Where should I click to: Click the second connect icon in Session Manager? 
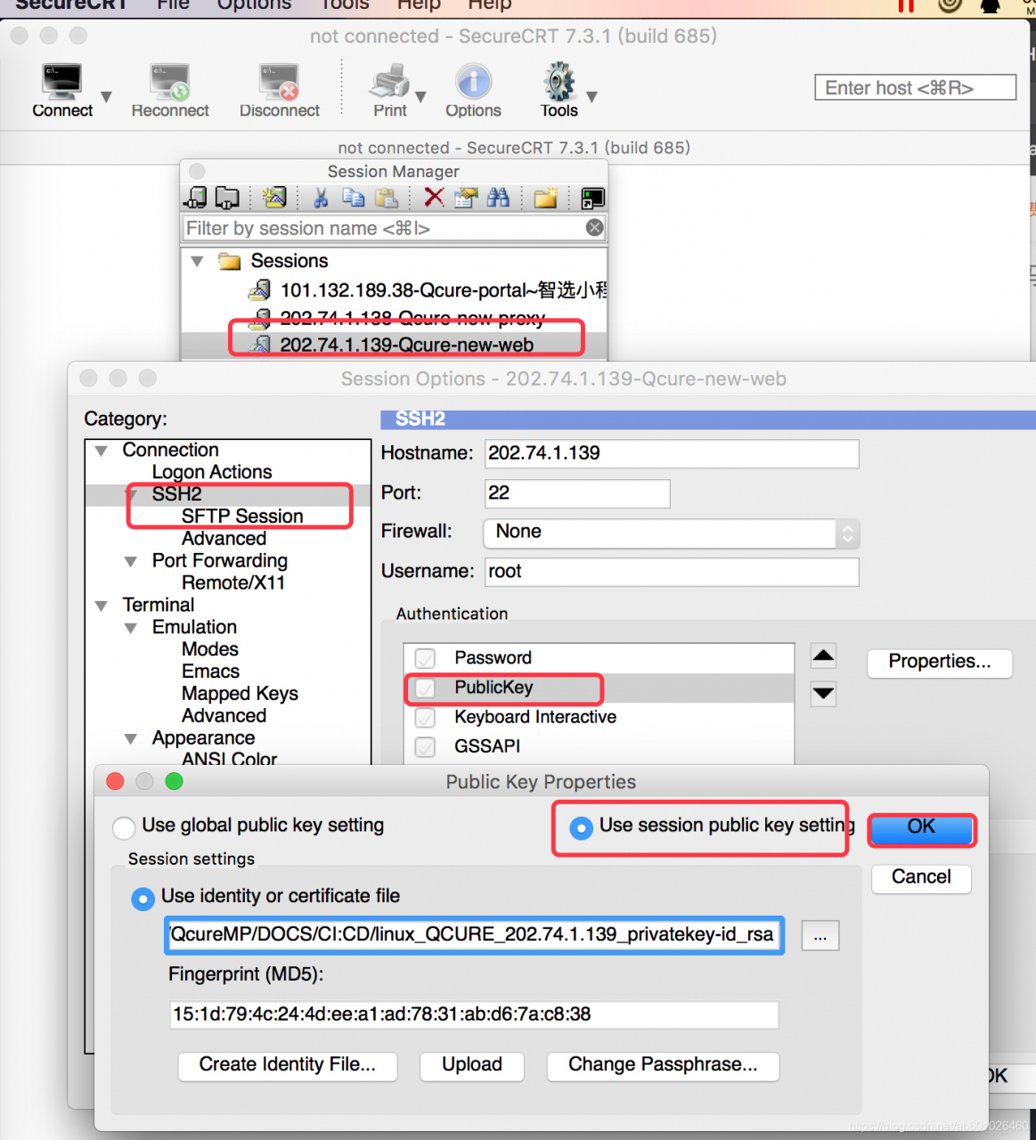[228, 198]
